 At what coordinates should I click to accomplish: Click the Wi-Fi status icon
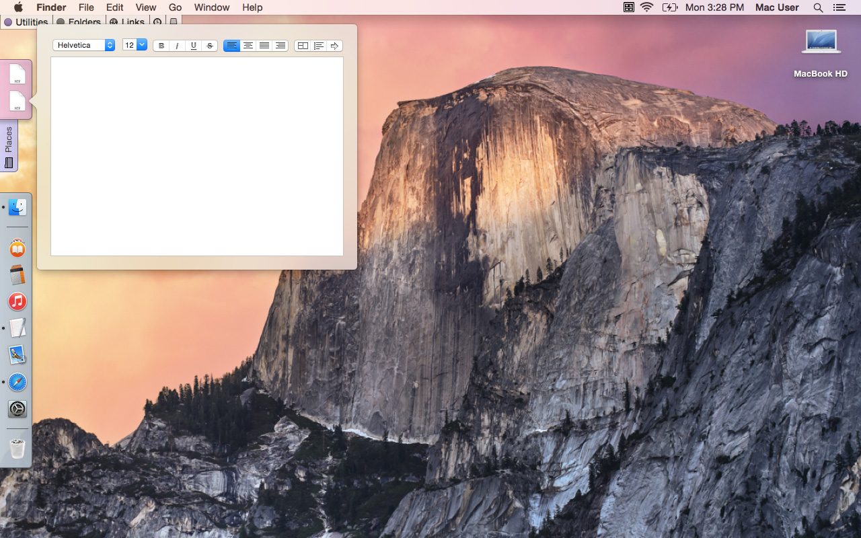click(x=647, y=7)
